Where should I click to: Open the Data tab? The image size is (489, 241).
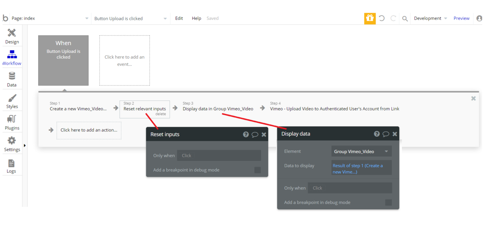pyautogui.click(x=12, y=79)
